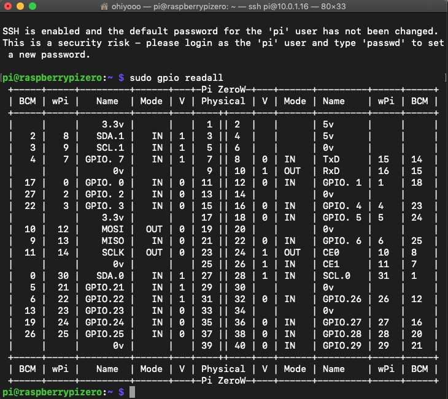Click physical pin number 40
Viewport: 448px width, 399px height.
(x=240, y=346)
